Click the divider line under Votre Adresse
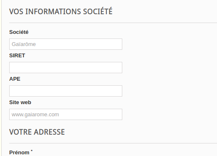Screen dimensions: 217x156 pos(113,143)
